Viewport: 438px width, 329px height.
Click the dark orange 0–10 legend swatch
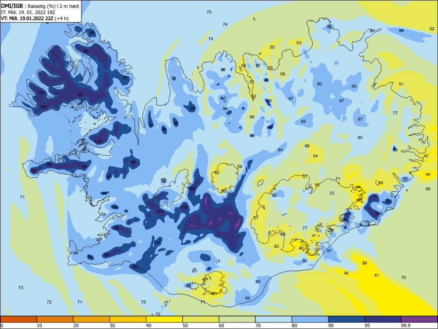click(x=18, y=319)
